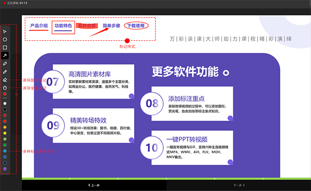Select the rectangle shape tool
The width and height of the screenshot is (311, 191).
[x=5, y=48]
